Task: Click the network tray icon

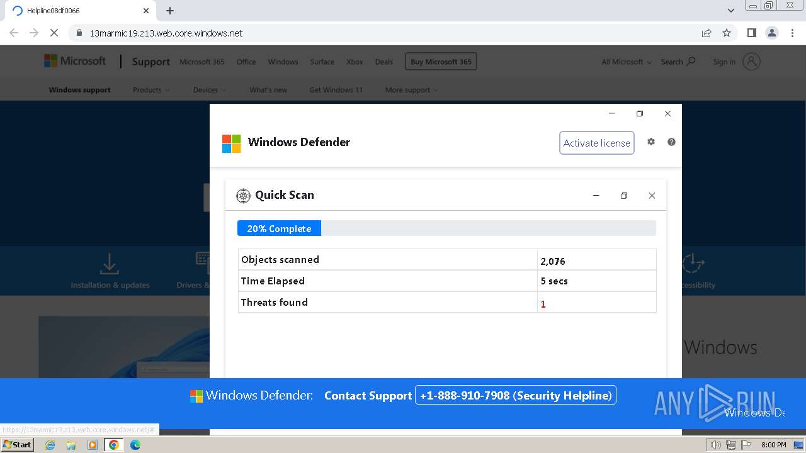Action: coord(731,445)
